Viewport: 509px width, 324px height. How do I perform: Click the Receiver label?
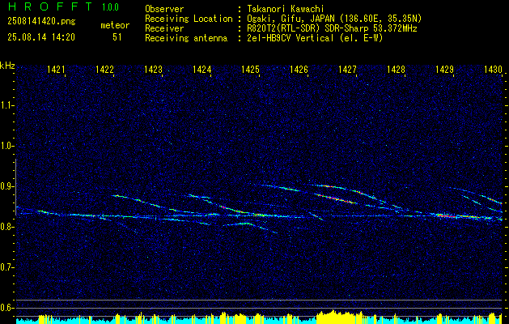[x=164, y=28]
